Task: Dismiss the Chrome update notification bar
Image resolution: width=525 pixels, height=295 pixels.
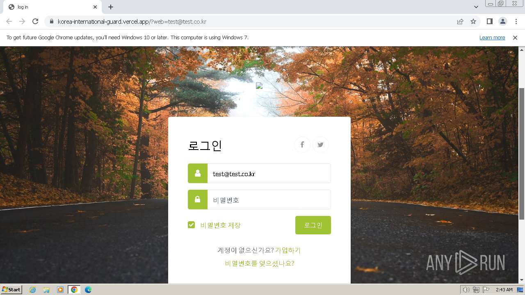Action: coord(515,37)
